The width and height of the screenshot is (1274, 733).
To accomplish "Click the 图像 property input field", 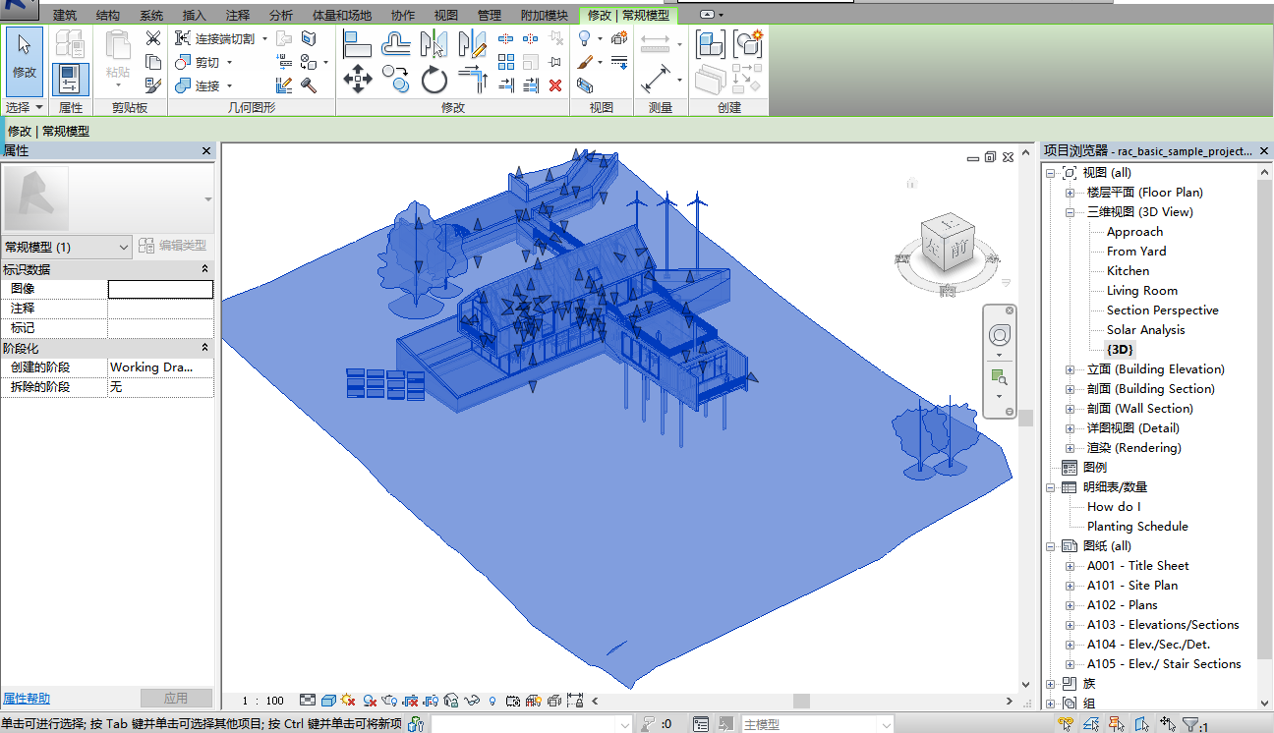I will pos(160,289).
